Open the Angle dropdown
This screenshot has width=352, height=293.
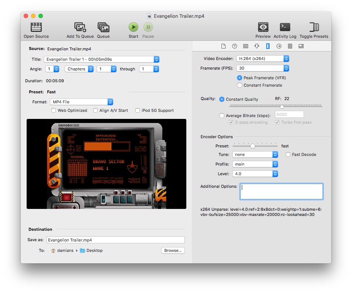[52, 69]
